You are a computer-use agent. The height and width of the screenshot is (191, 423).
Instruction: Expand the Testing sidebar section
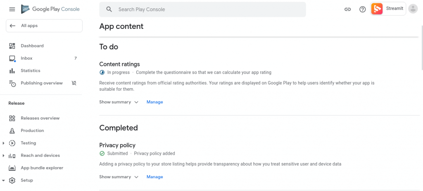[4, 143]
